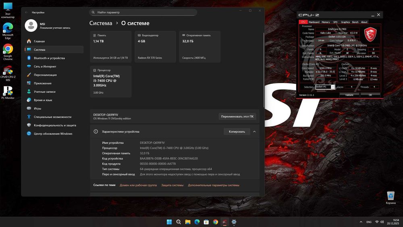This screenshot has height=227, width=403.
Task: Click the ENG language indicator
Action: coord(369,222)
